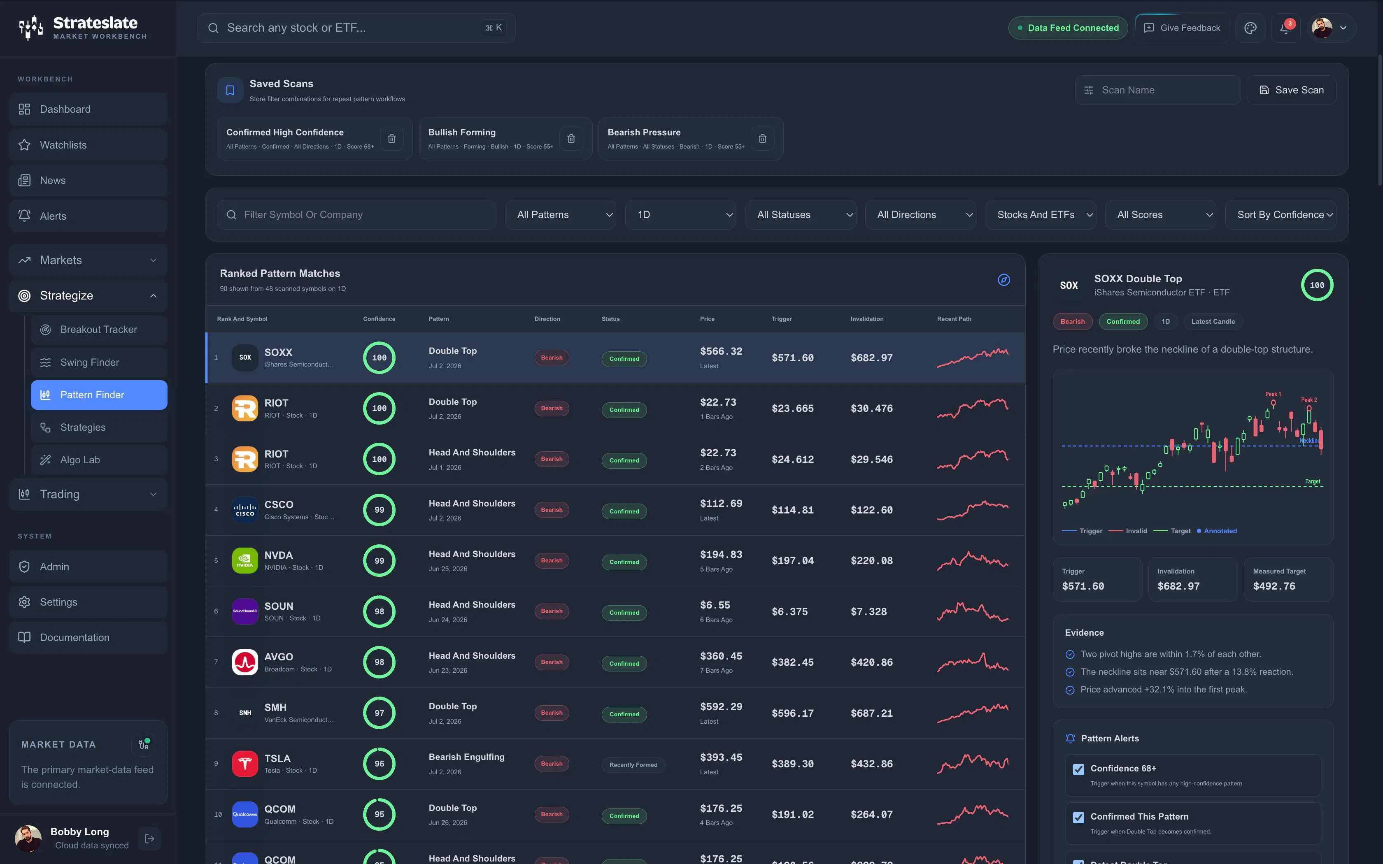This screenshot has width=1383, height=864.
Task: Open Settings
Action: [88, 602]
